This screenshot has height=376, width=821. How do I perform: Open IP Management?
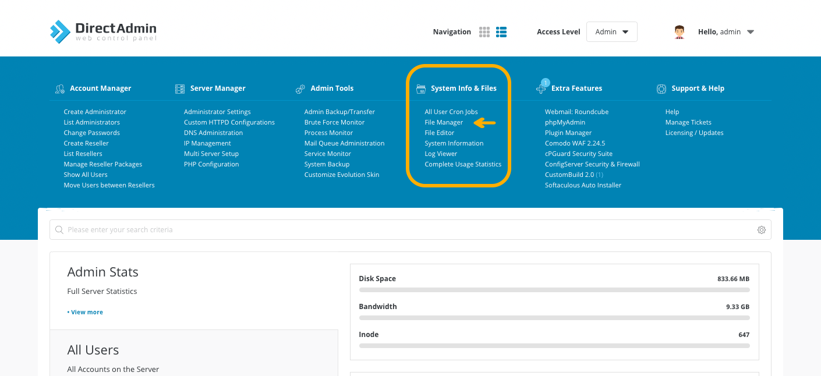pyautogui.click(x=207, y=143)
